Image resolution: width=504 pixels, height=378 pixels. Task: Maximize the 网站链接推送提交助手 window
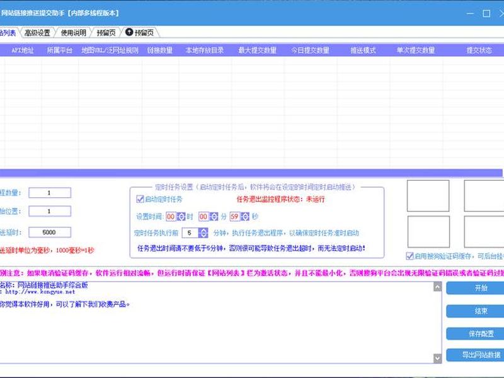(x=486, y=13)
